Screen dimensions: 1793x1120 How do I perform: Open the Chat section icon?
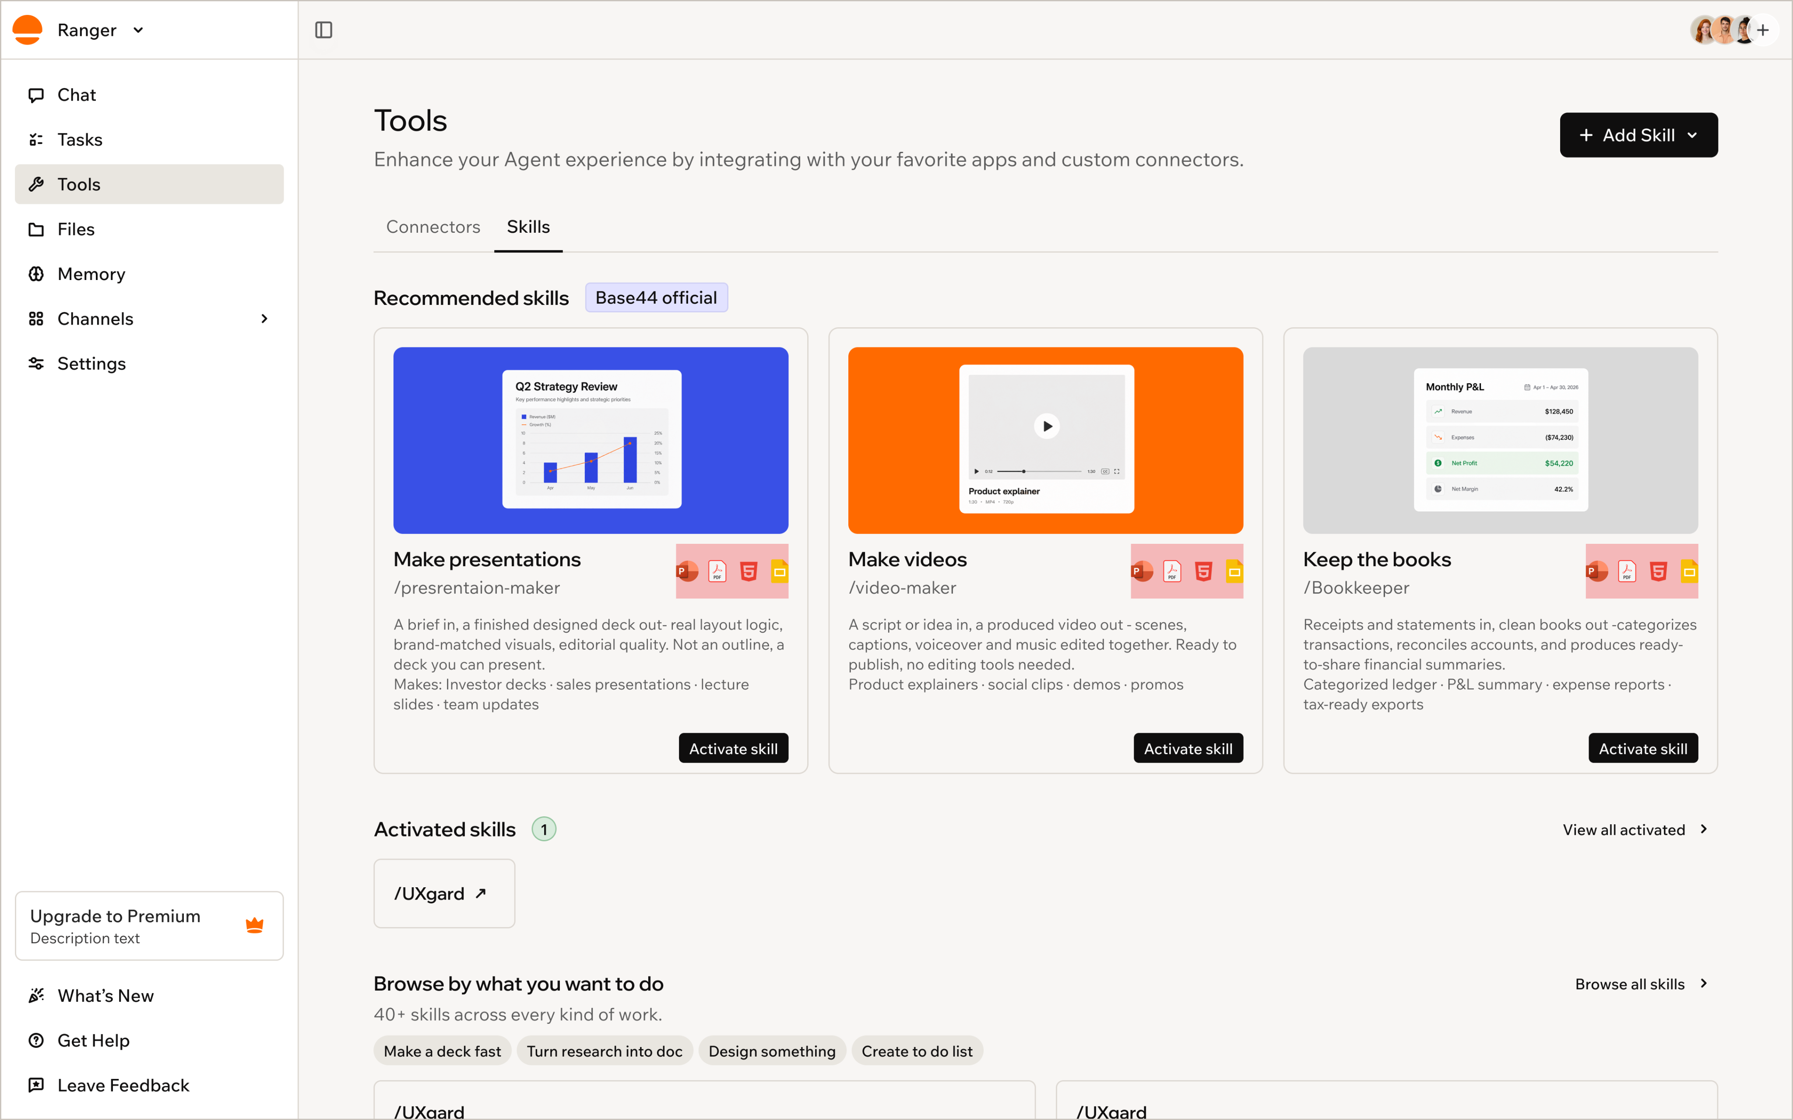tap(35, 95)
